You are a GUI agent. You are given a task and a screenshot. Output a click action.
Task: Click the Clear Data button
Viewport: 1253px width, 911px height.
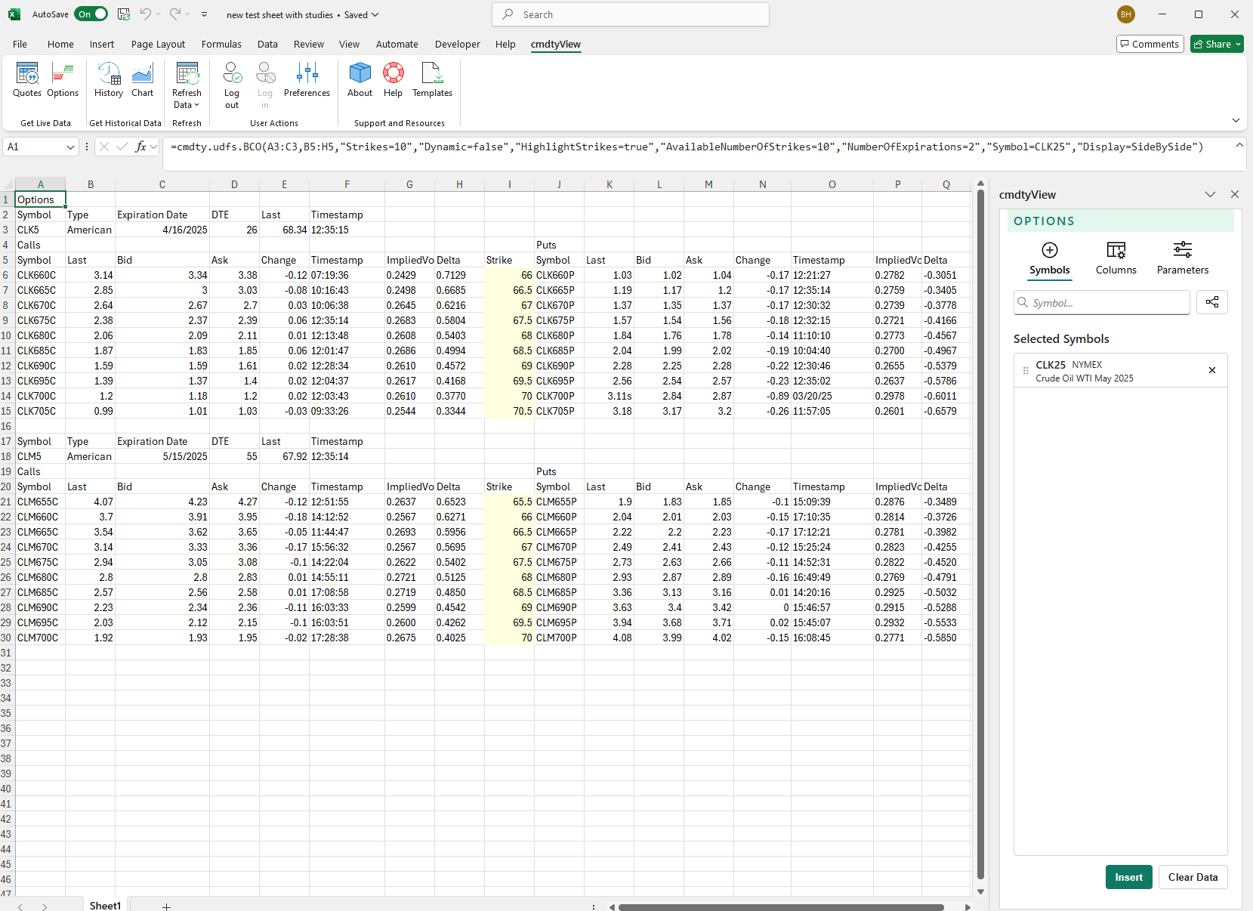pyautogui.click(x=1192, y=877)
